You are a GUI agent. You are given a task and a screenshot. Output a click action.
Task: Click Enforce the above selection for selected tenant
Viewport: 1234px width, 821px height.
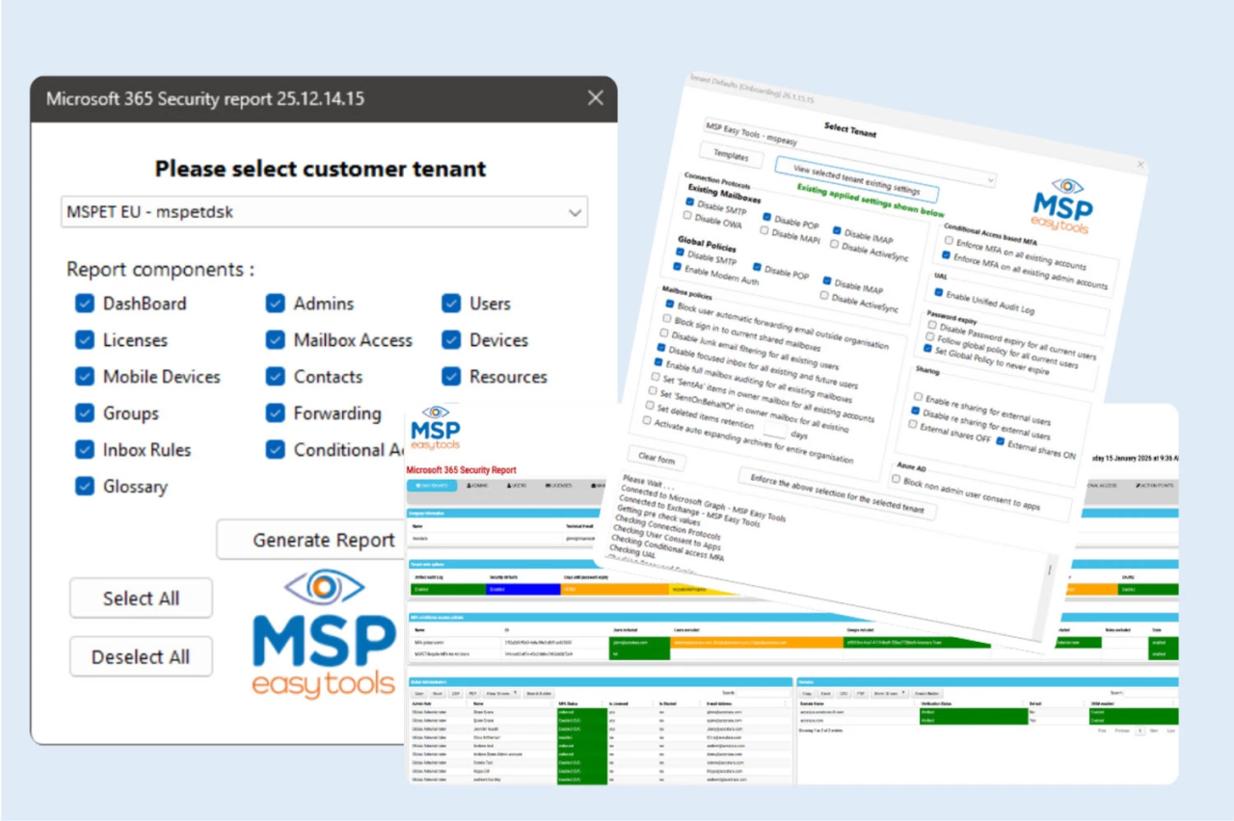(837, 493)
